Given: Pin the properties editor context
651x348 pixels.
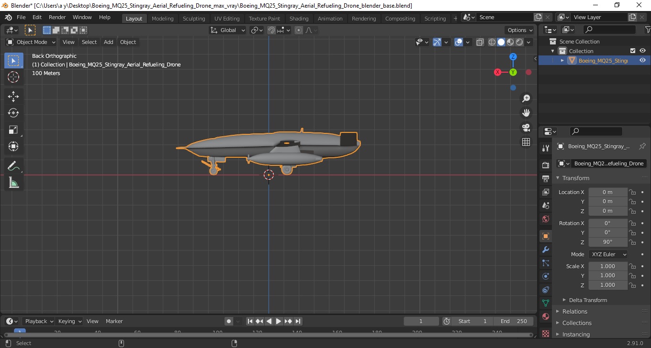Looking at the screenshot, I should [x=642, y=146].
